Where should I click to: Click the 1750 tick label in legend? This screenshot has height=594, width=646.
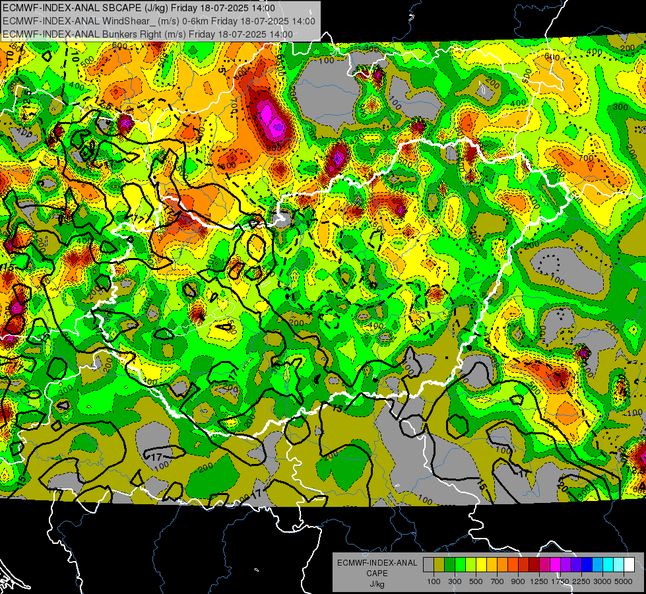(x=560, y=581)
